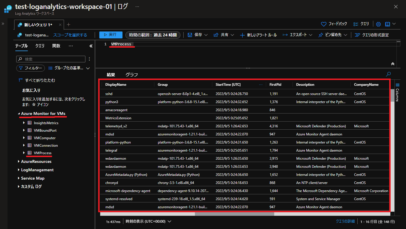This screenshot has height=229, width=406.
Task: Switch to the 関数 tab
Action: click(x=56, y=46)
